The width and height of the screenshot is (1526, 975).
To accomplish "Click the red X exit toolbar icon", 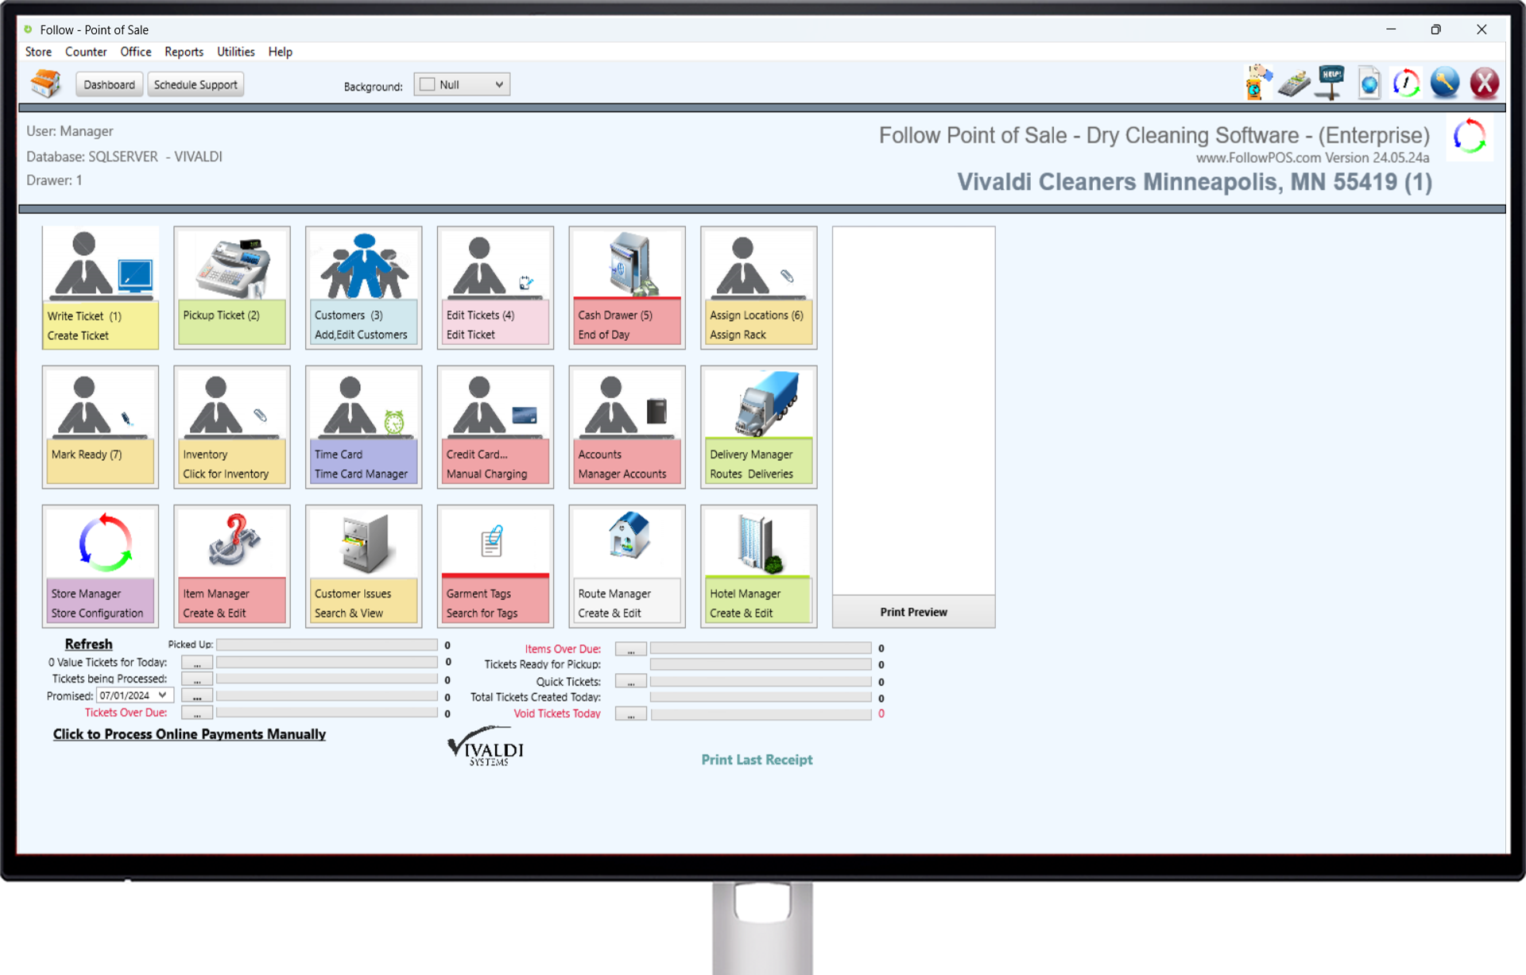I will click(1484, 83).
